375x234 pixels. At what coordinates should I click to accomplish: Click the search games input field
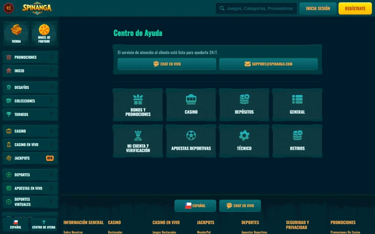pos(256,8)
